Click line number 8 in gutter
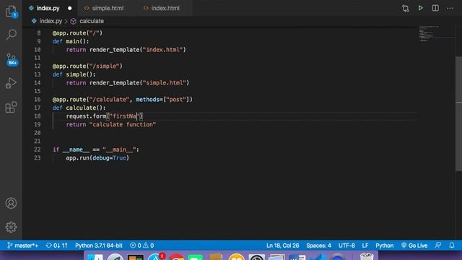Image resolution: width=462 pixels, height=260 pixels. pyautogui.click(x=38, y=33)
